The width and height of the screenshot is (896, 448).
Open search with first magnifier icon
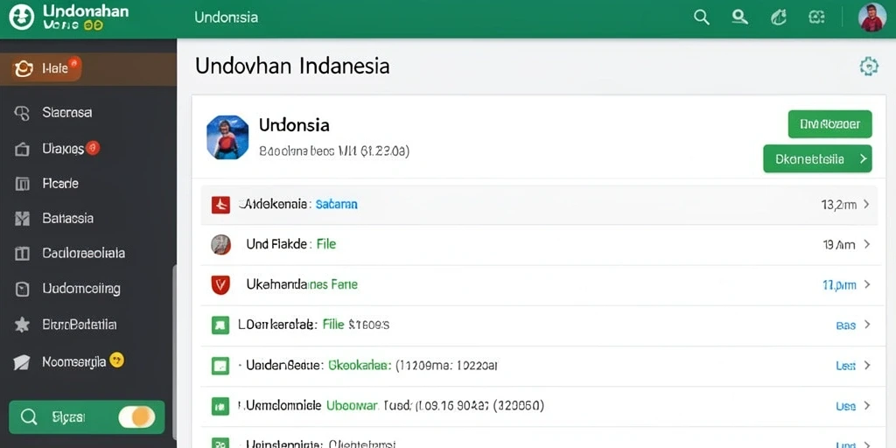(x=701, y=17)
